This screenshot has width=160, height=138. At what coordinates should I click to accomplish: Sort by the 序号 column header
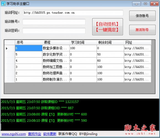29,43
